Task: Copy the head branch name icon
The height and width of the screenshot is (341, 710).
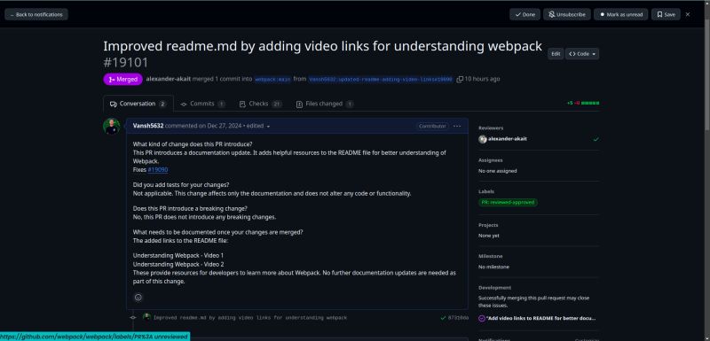Action: [x=460, y=79]
